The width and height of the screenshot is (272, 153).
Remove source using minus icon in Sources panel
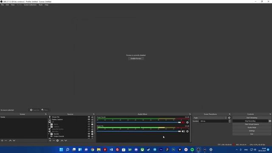pyautogui.click(x=54, y=141)
